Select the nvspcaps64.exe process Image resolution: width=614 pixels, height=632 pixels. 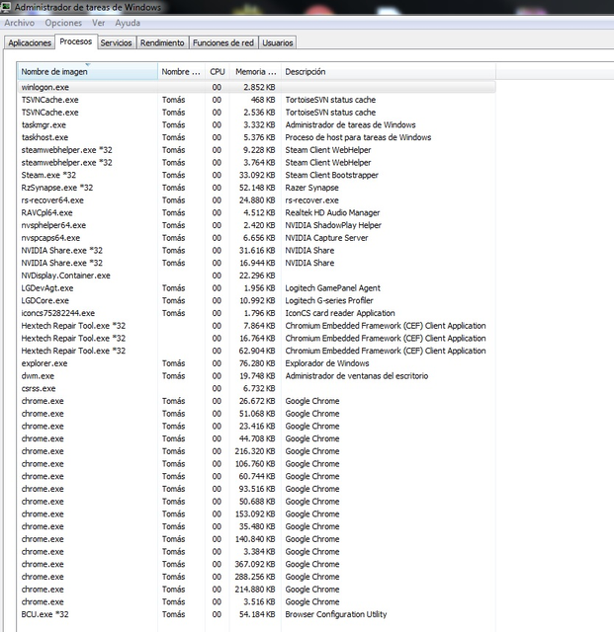(x=257, y=238)
